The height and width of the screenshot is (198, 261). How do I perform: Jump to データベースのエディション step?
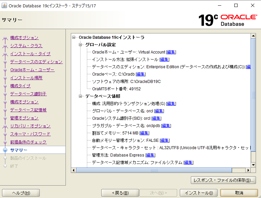36,62
